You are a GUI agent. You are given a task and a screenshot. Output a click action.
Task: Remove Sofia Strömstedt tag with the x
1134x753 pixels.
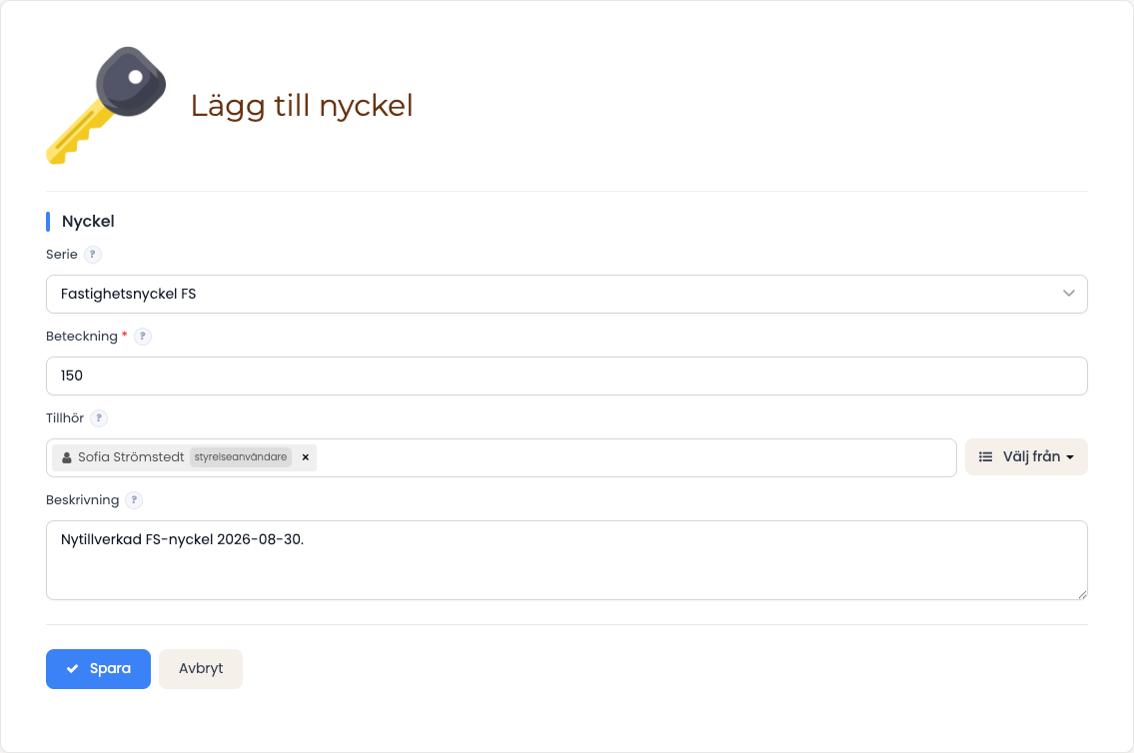tap(305, 457)
